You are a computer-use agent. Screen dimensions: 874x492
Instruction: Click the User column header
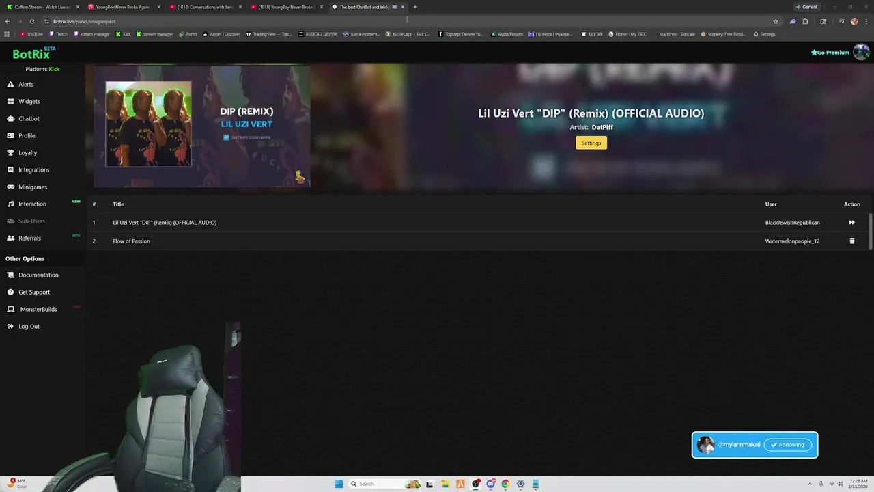tap(771, 204)
